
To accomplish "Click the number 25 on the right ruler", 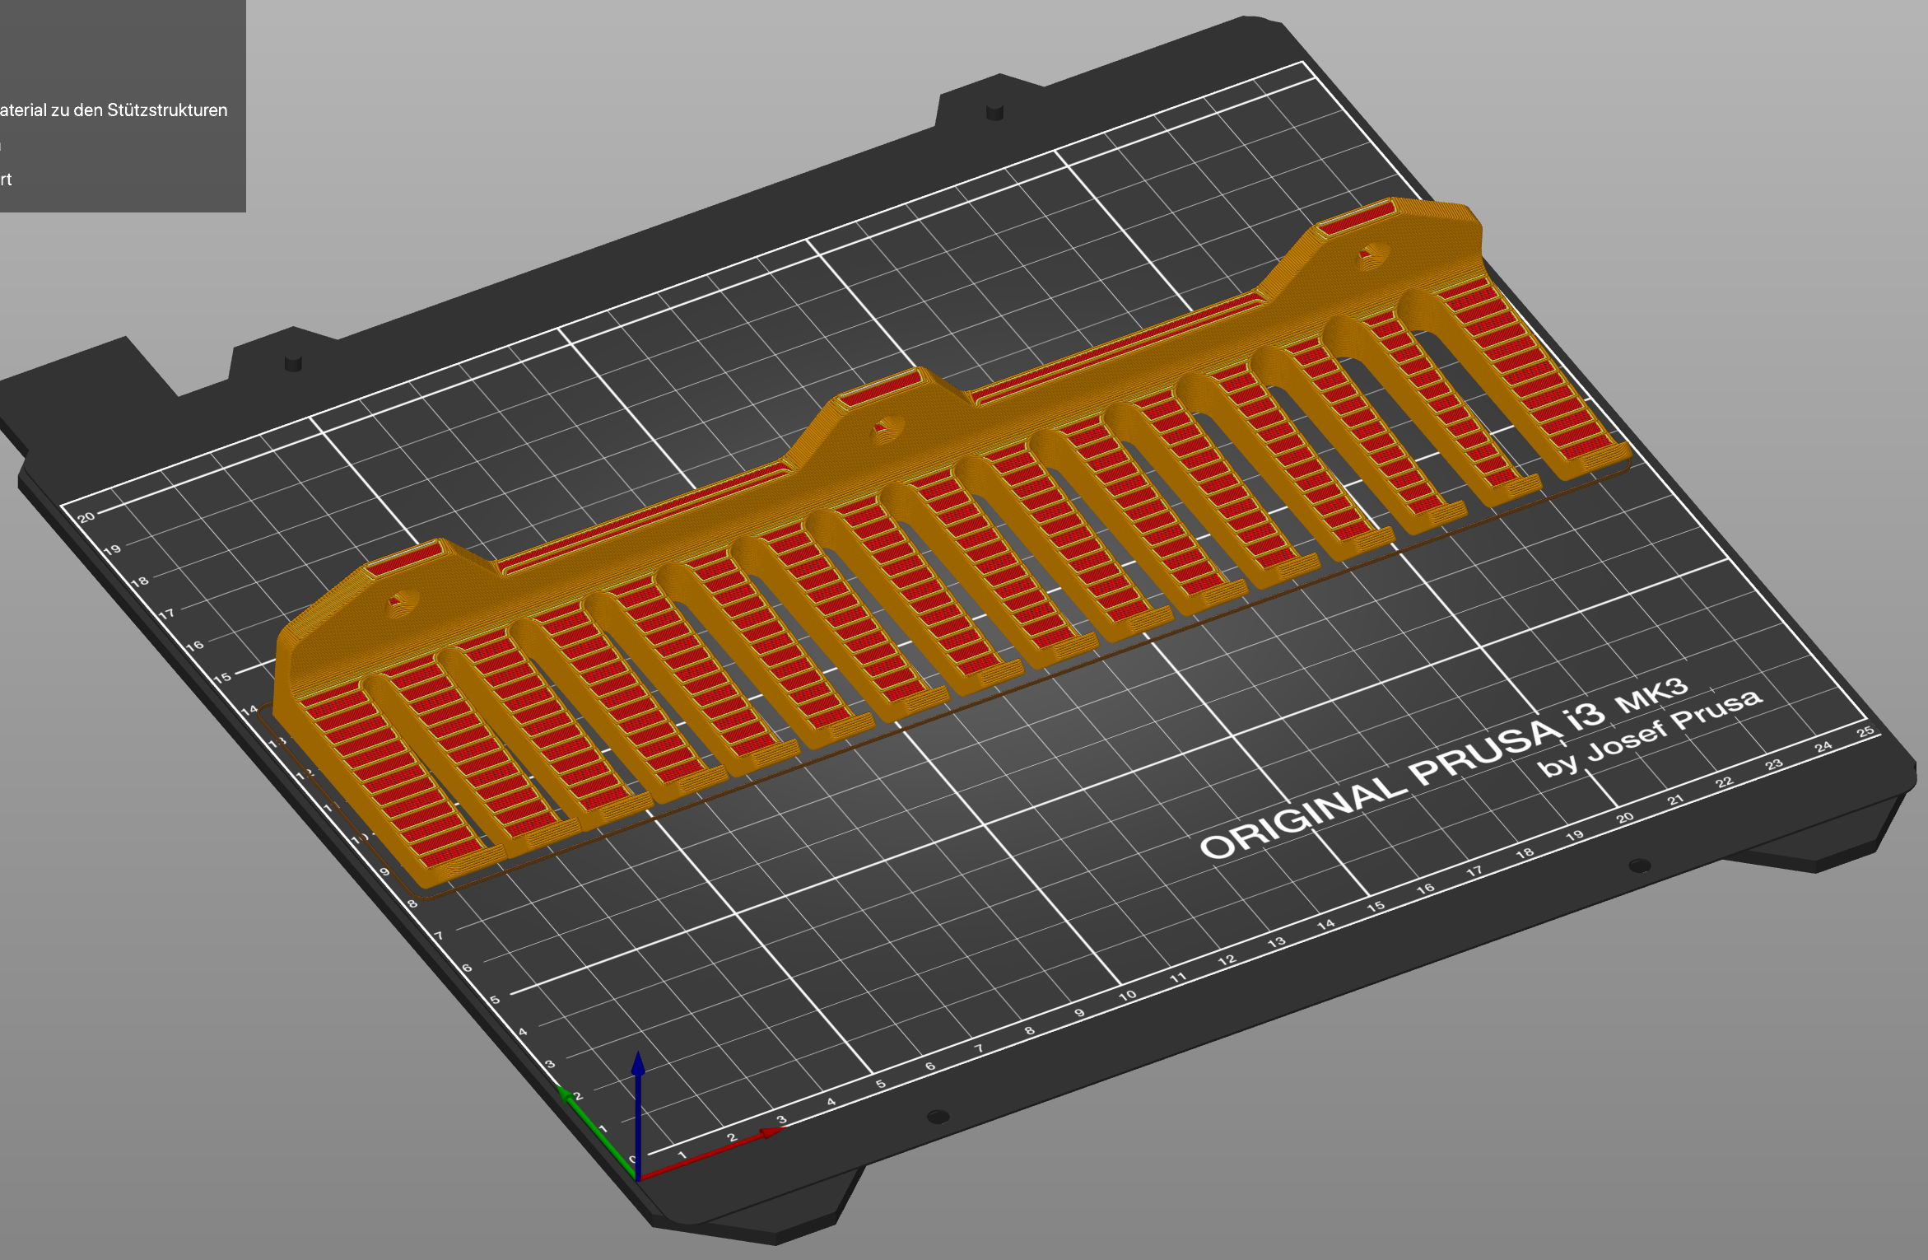I will [x=1866, y=730].
